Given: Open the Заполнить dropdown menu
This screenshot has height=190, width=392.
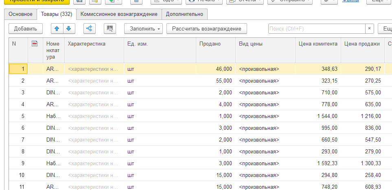Looking at the screenshot, I should 144,28.
